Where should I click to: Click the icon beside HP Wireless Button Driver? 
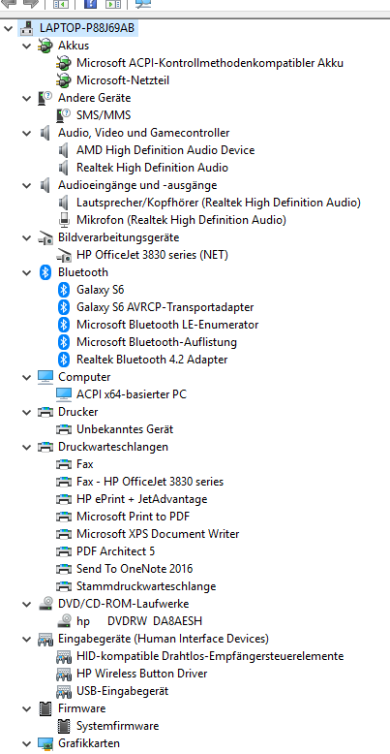[x=64, y=674]
